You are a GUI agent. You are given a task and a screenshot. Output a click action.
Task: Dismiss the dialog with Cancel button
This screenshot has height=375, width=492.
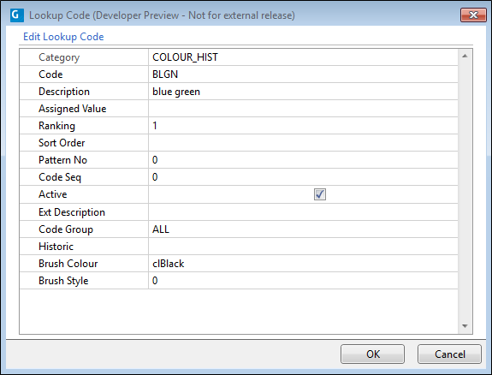pyautogui.click(x=449, y=354)
